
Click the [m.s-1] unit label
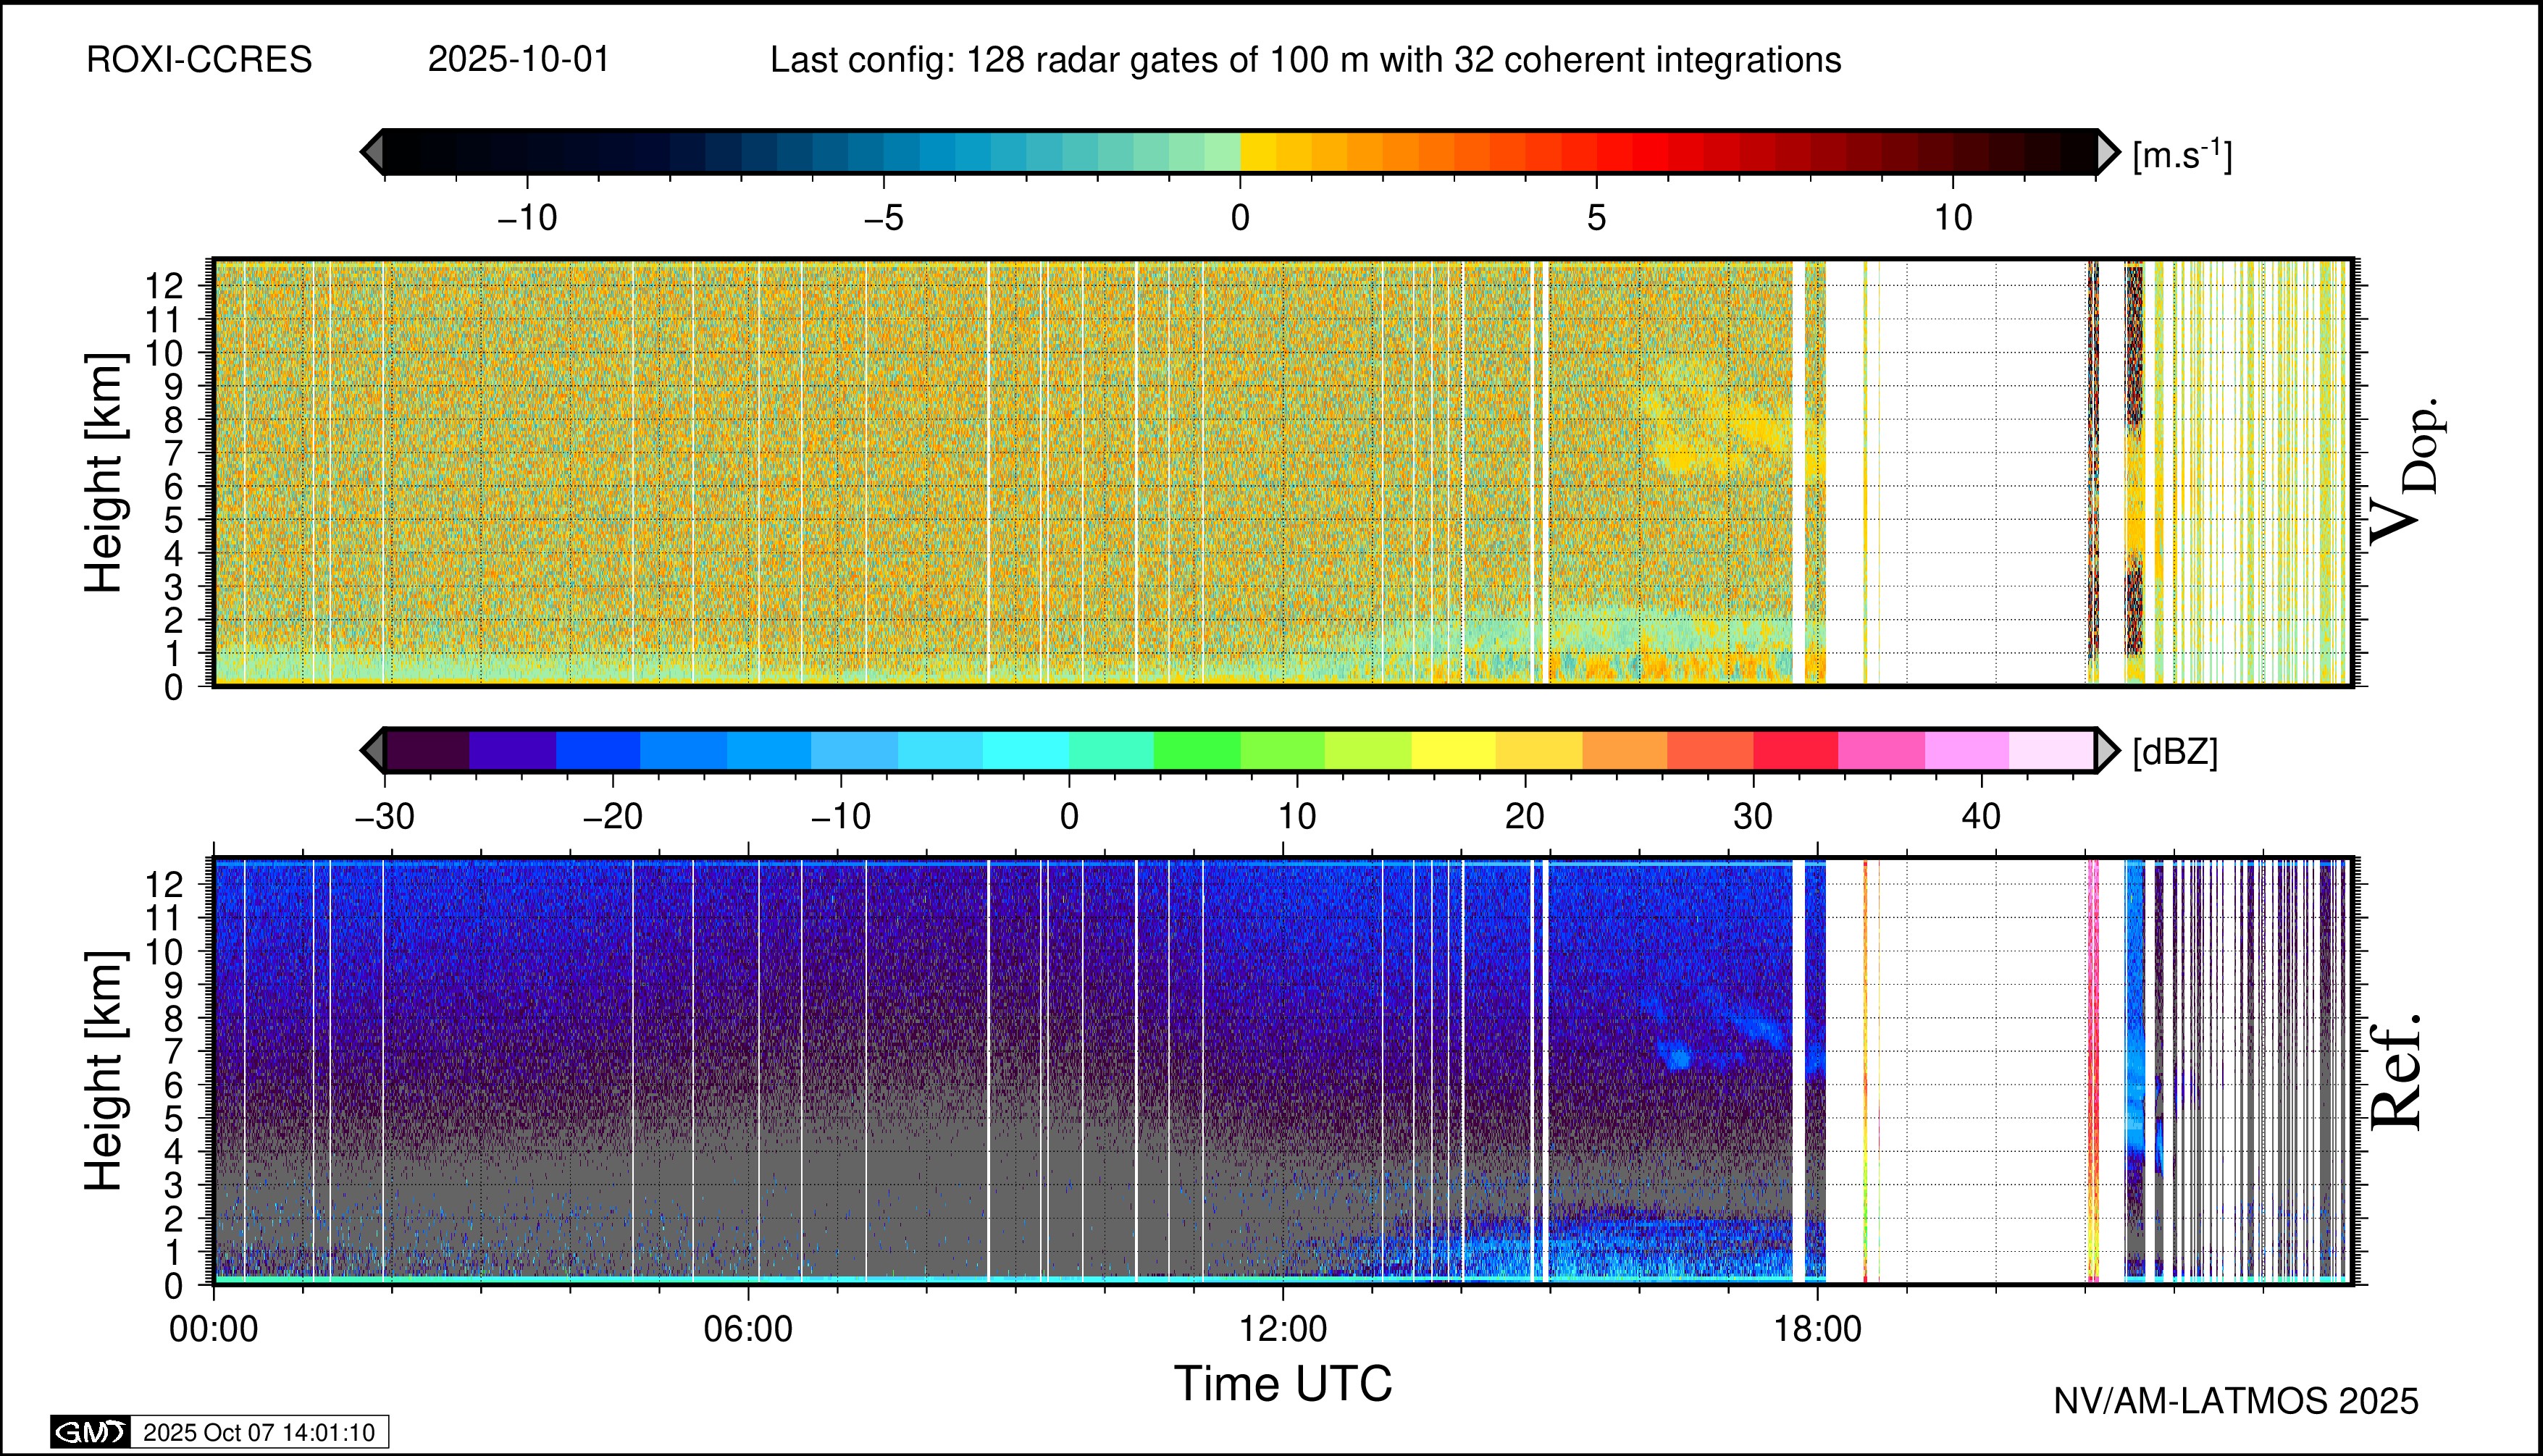2182,155
